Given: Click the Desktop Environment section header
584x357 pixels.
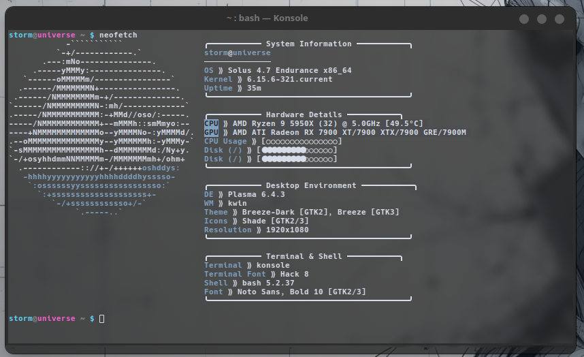Looking at the screenshot, I should pyautogui.click(x=310, y=185).
